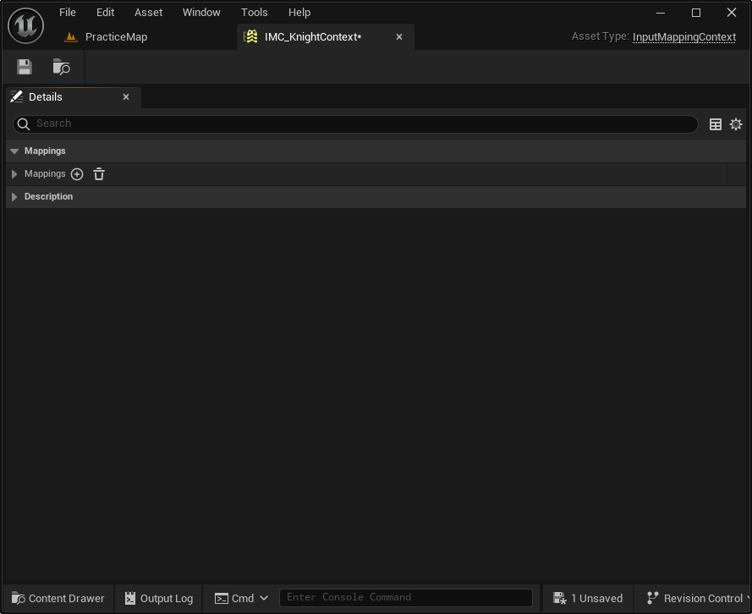Click the 1 Unsaved button

588,598
